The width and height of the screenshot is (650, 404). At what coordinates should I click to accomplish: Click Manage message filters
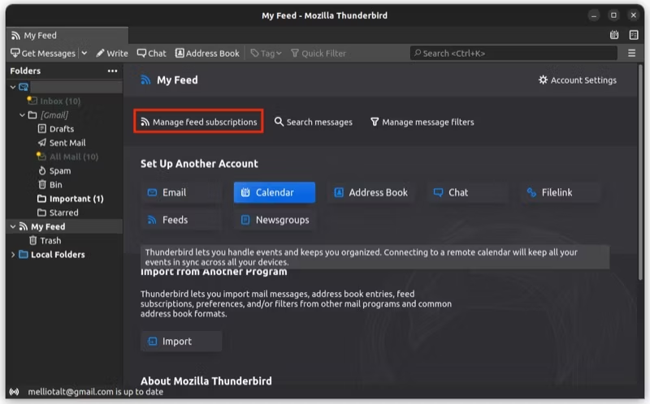click(x=422, y=122)
